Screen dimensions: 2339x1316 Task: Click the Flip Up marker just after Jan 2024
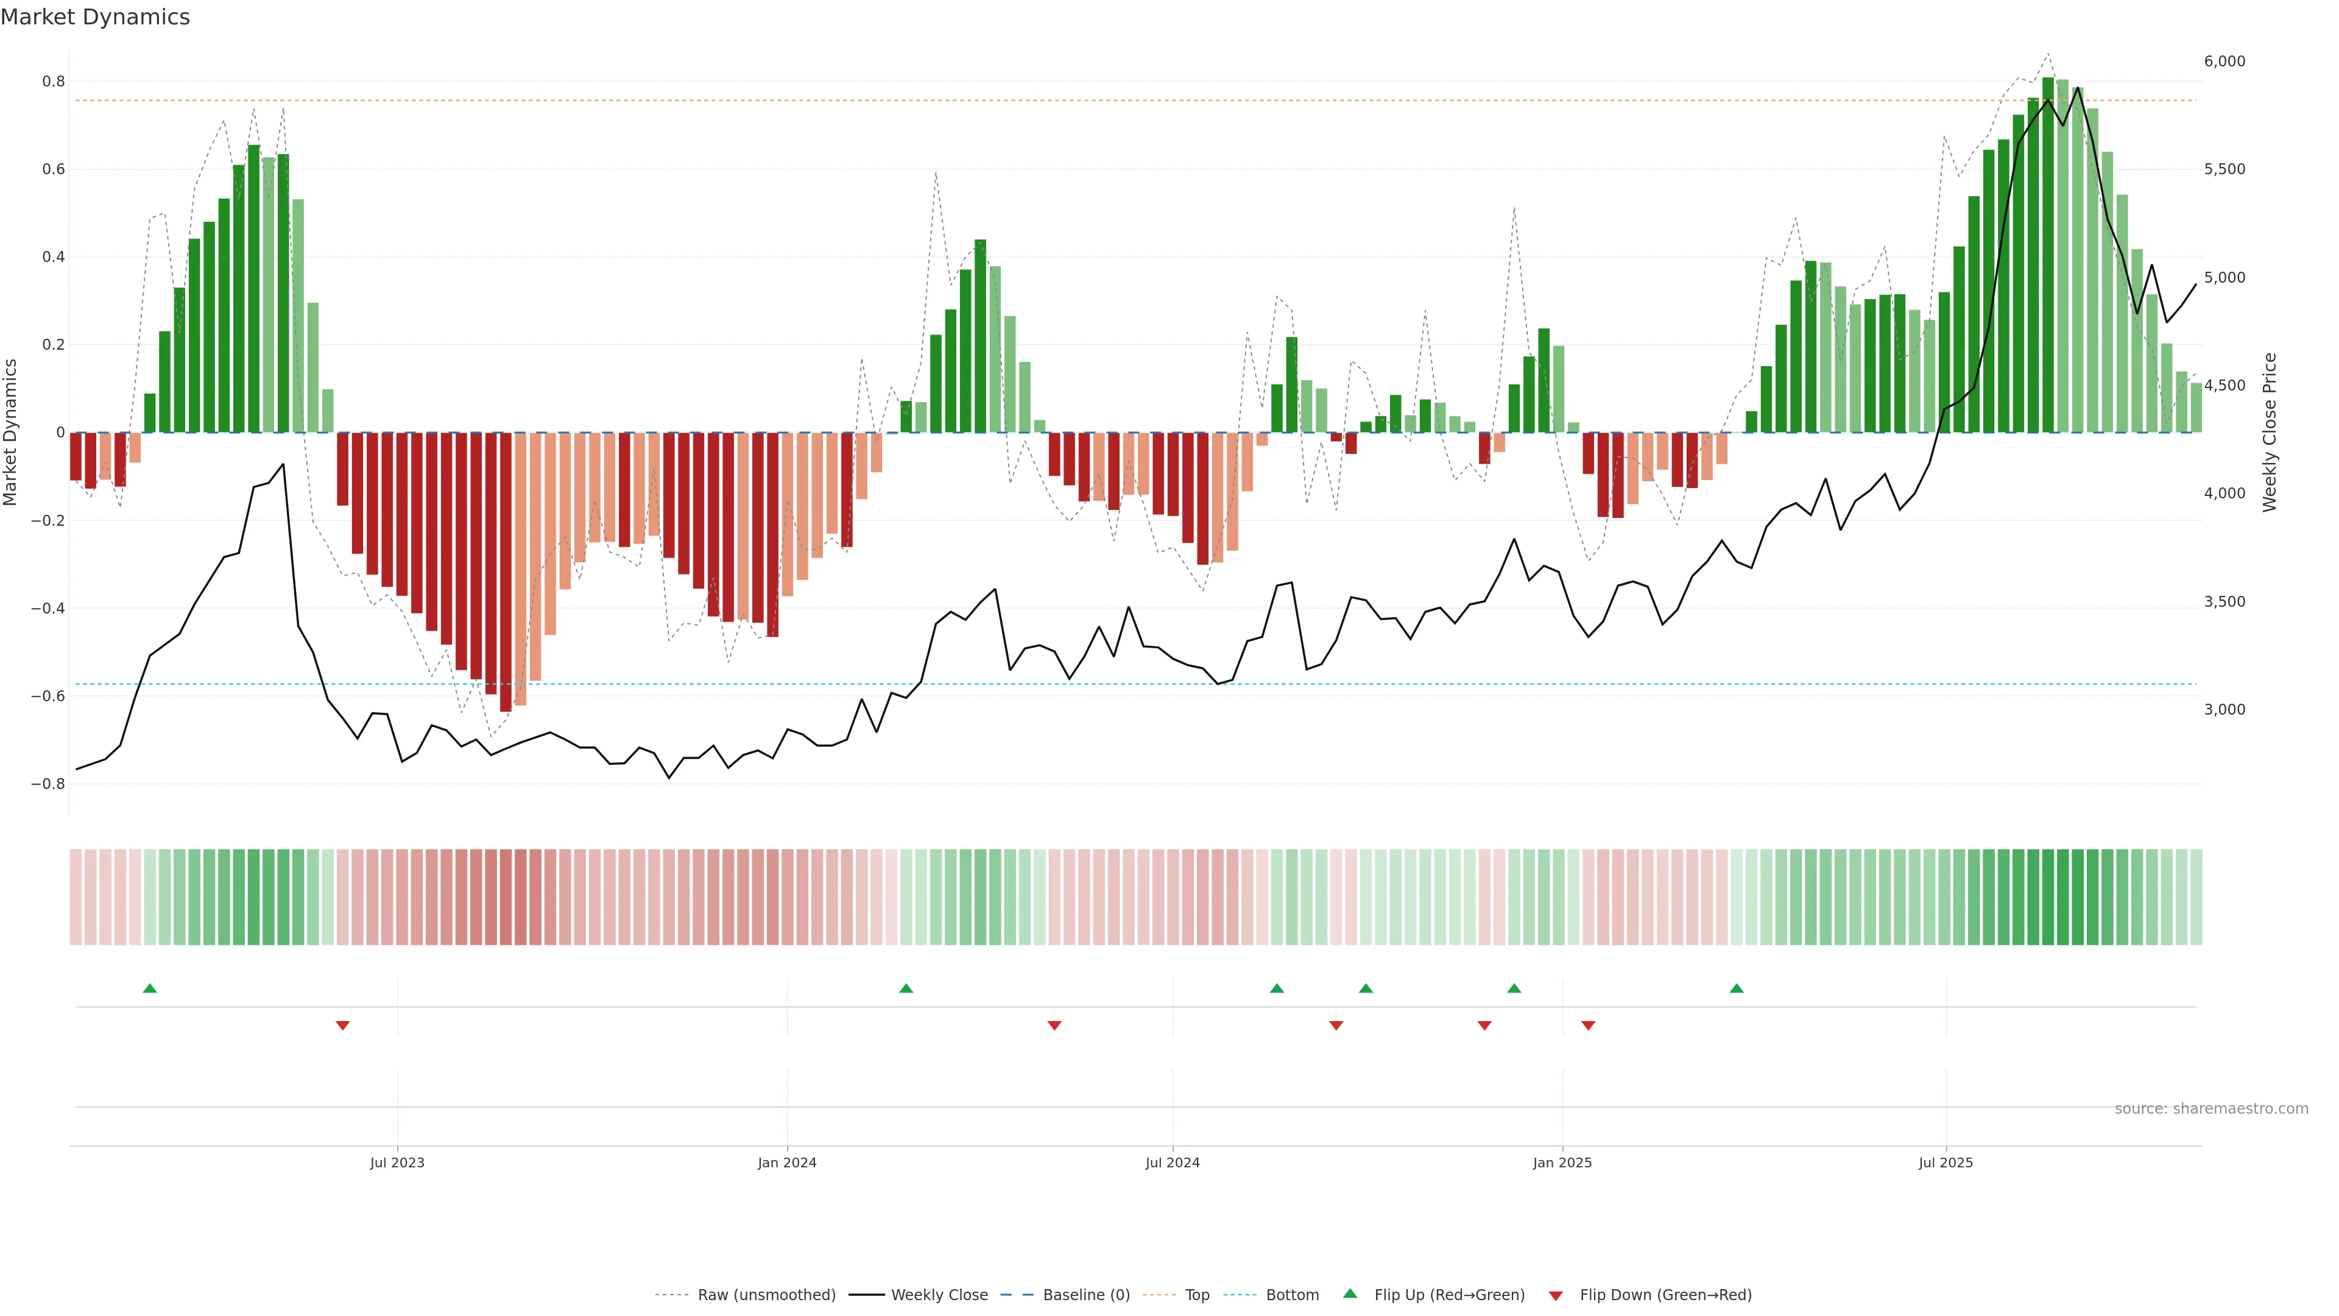[x=905, y=988]
